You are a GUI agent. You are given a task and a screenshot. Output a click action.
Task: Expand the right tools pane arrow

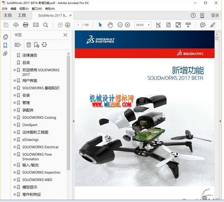[220, 121]
